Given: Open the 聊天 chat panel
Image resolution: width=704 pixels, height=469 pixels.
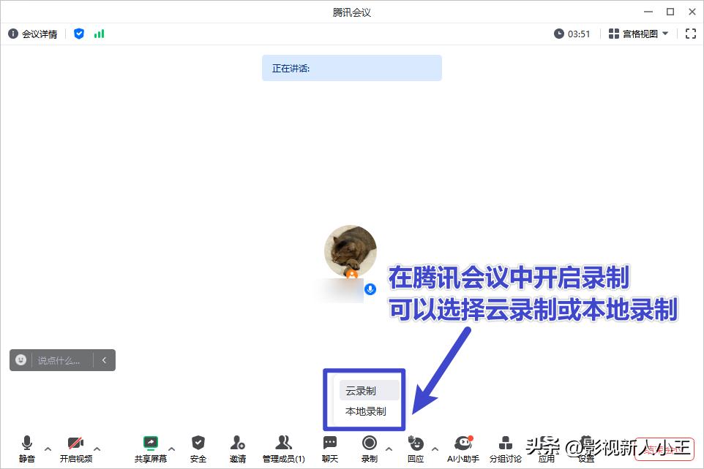Looking at the screenshot, I should (330, 449).
